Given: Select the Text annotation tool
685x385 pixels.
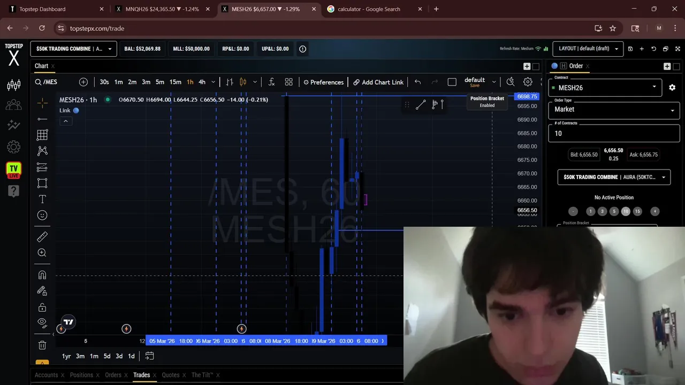Looking at the screenshot, I should (x=42, y=199).
